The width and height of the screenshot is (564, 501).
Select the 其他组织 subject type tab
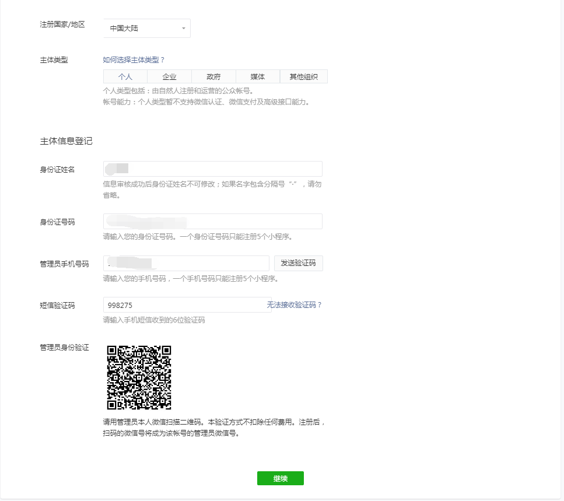[304, 76]
